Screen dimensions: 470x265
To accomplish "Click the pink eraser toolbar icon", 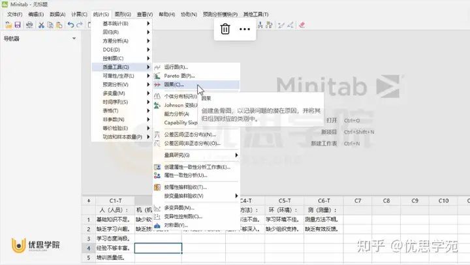I will (302, 25).
